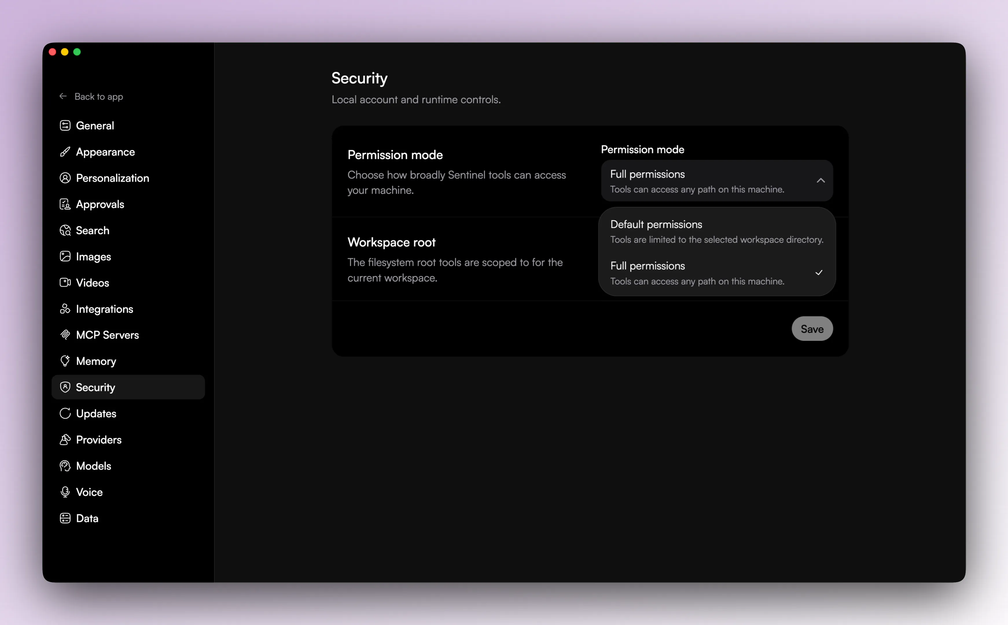This screenshot has height=625, width=1008.
Task: Click the back arrow beside Back to app
Action: pos(63,96)
